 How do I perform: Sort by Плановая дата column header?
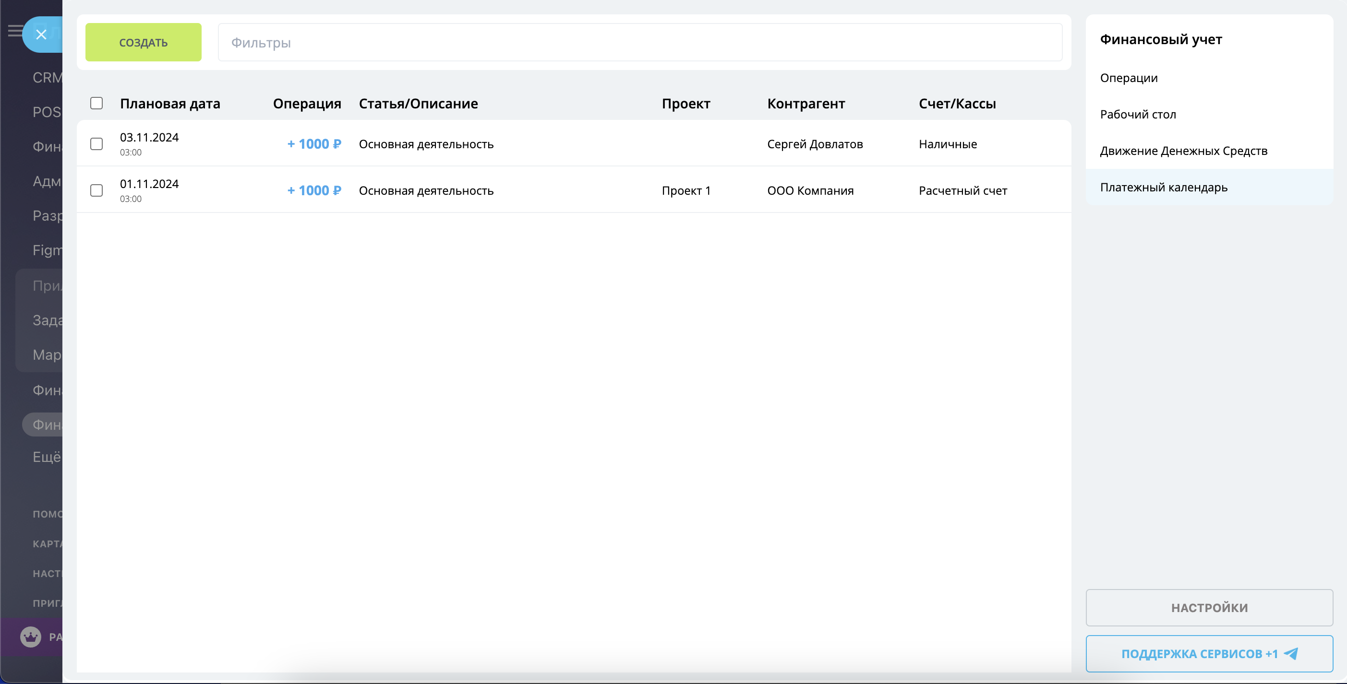point(170,104)
